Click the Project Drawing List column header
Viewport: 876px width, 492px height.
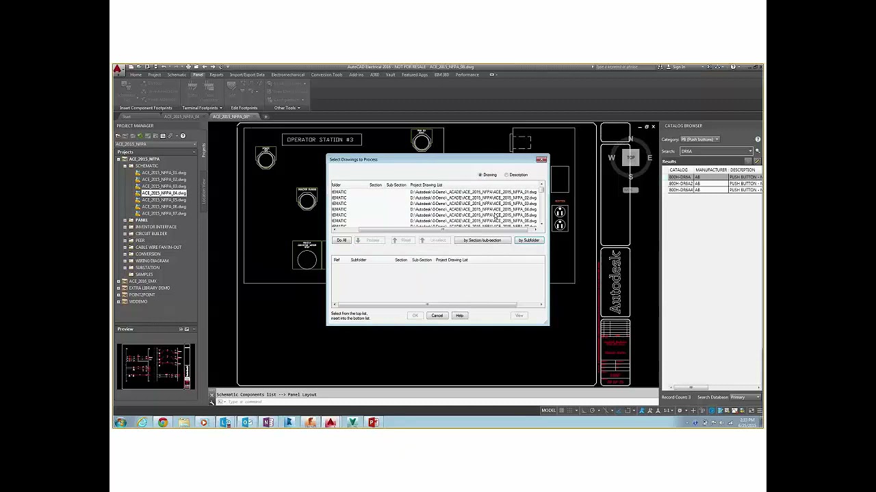(426, 185)
